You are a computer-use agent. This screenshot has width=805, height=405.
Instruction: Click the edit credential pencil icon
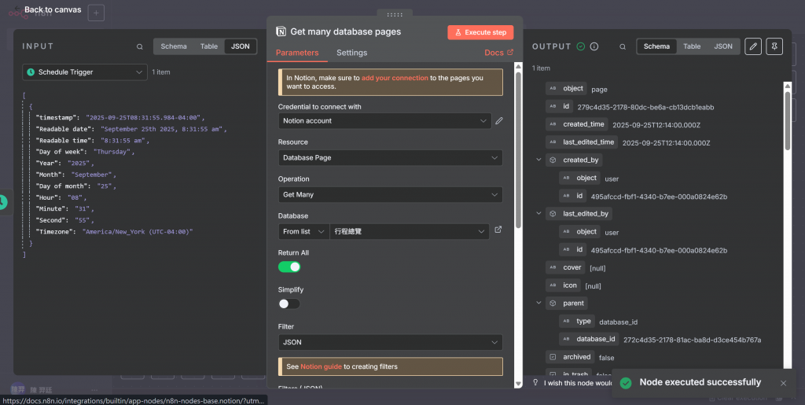tap(499, 121)
